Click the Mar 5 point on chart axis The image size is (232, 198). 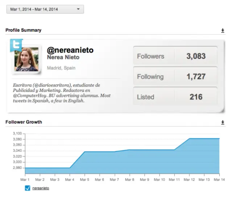tap(84, 179)
